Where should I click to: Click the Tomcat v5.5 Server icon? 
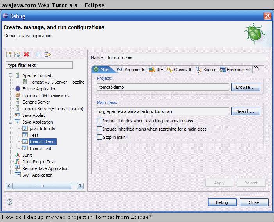25,82
